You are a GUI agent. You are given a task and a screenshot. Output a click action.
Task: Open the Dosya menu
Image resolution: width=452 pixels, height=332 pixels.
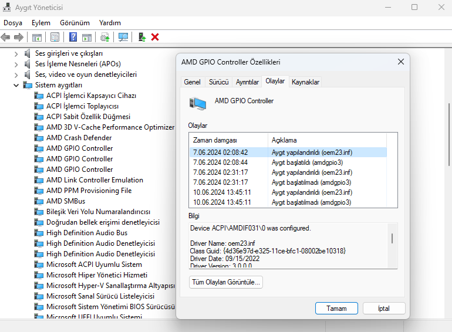click(x=13, y=23)
